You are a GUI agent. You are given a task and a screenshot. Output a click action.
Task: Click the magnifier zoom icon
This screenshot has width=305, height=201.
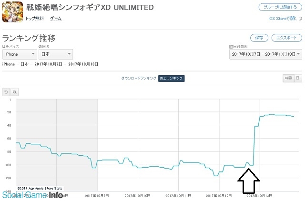click(x=15, y=92)
